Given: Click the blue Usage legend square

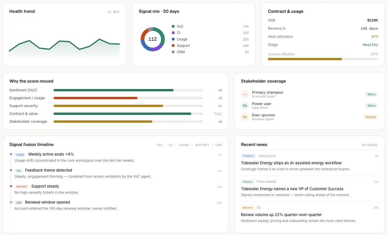Looking at the screenshot, I should [x=173, y=39].
